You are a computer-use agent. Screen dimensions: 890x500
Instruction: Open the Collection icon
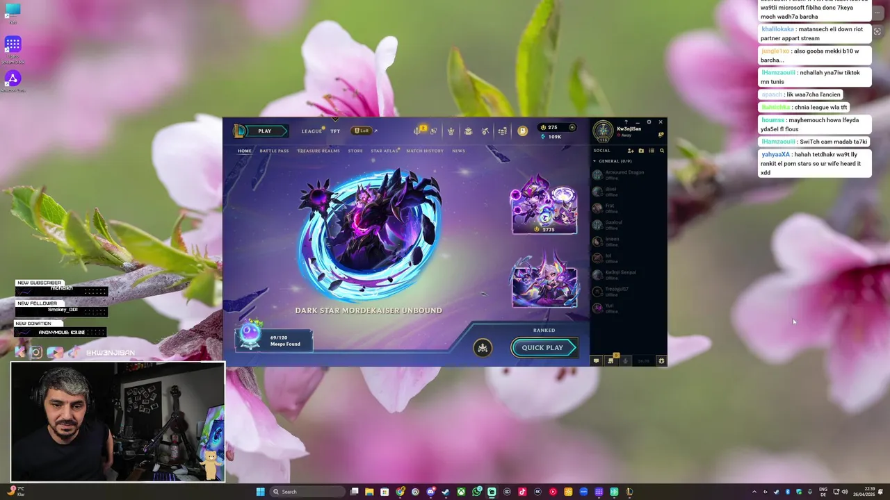[x=451, y=131]
